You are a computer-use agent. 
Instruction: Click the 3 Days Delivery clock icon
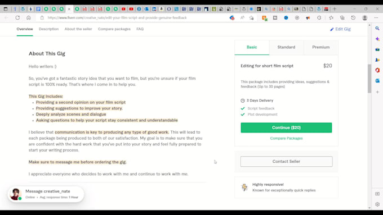click(x=243, y=100)
